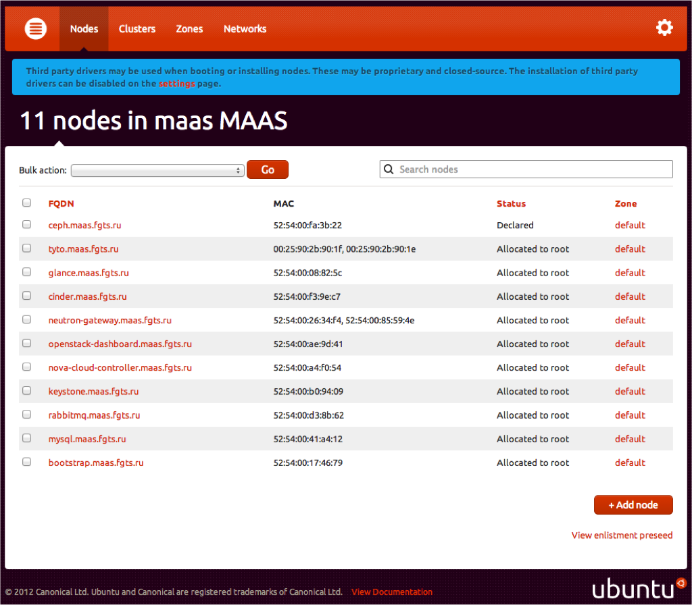Select the rabbitmq.maas.fgts.ru checkbox

[27, 415]
